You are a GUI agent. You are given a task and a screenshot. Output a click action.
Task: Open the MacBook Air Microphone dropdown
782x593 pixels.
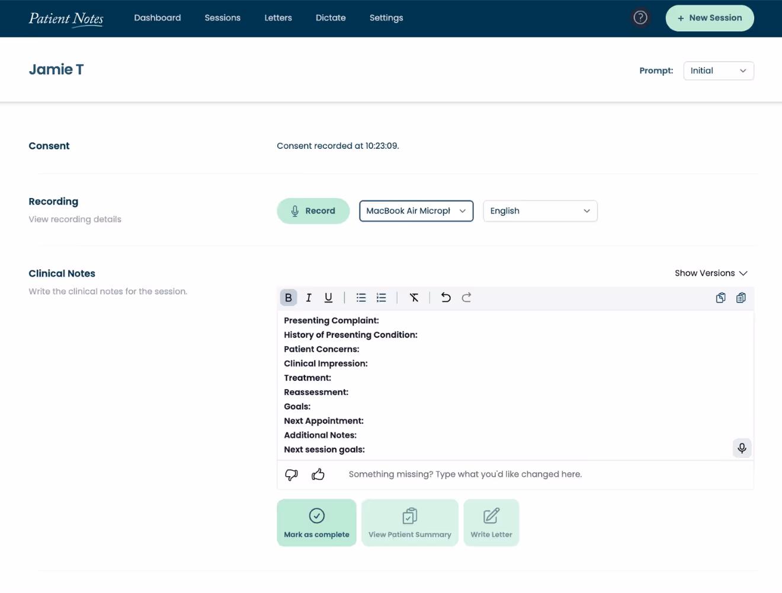[x=416, y=211]
